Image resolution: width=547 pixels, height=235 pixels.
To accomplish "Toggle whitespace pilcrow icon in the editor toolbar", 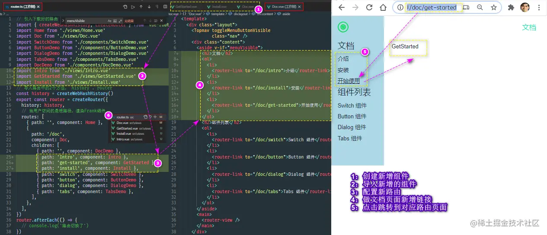I will [157, 7].
